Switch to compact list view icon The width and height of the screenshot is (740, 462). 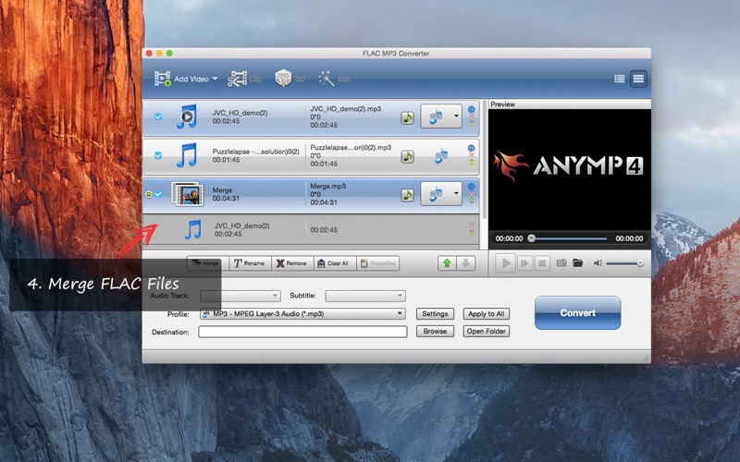point(619,79)
